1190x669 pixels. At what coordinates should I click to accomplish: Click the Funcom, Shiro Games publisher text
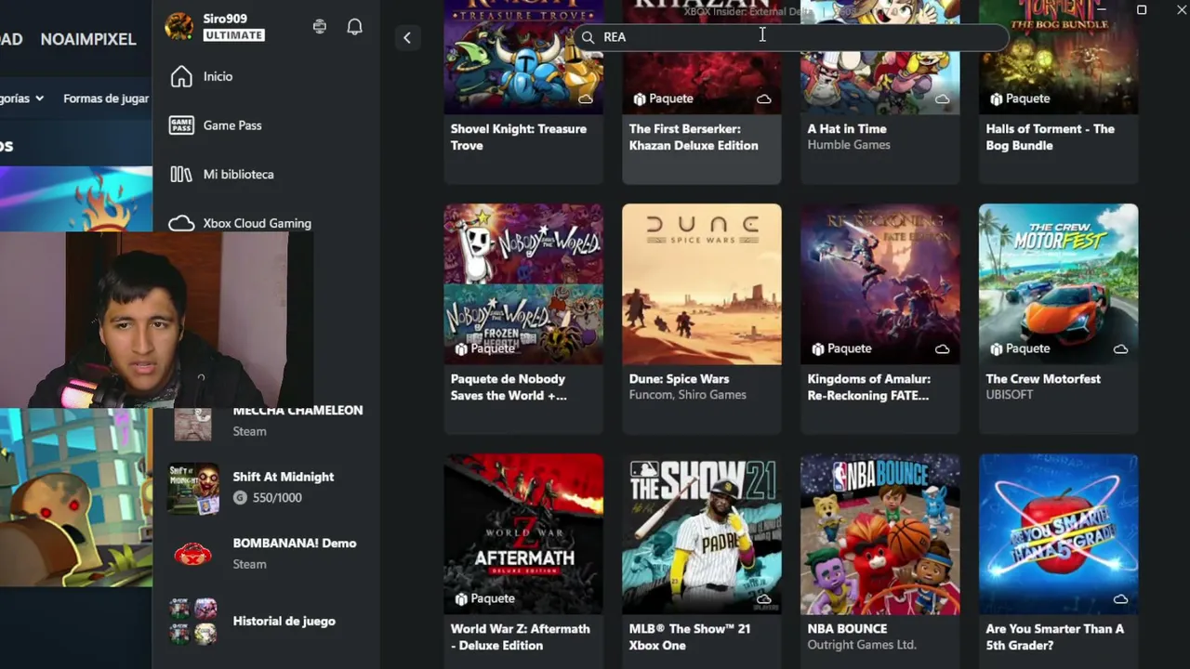(x=688, y=395)
